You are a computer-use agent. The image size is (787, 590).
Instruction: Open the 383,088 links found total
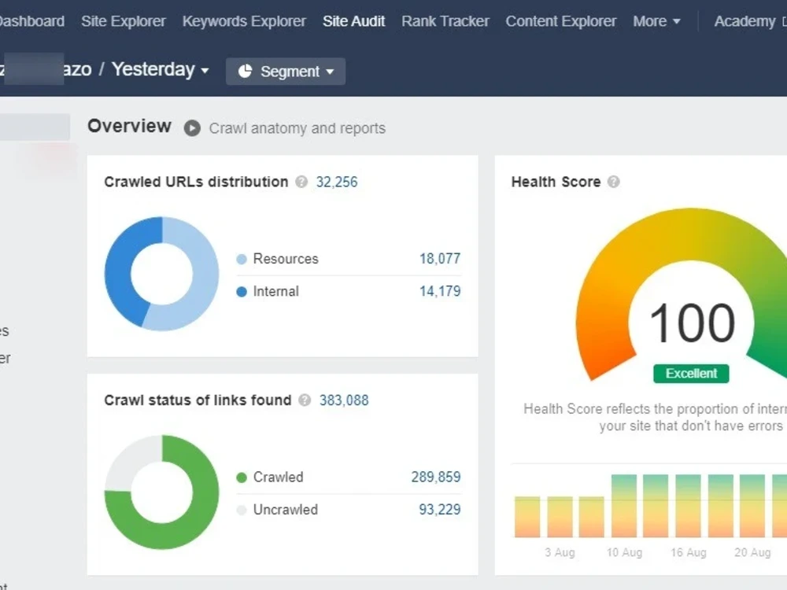coord(344,400)
